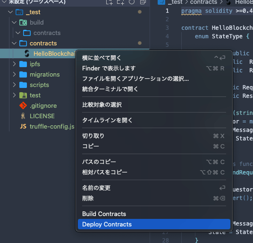Click the nested contracts folder outline icon
This screenshot has width=253, height=243.
pos(27,33)
